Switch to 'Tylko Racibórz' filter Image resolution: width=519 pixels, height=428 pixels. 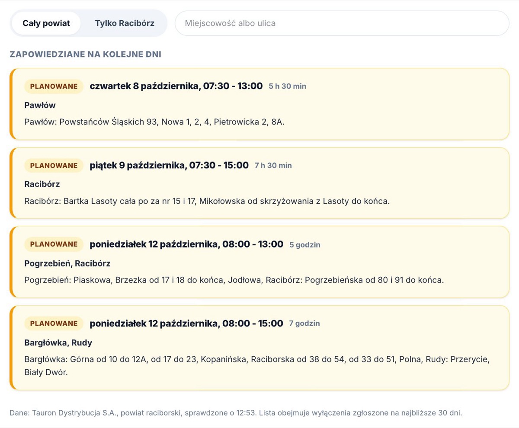[x=125, y=23]
